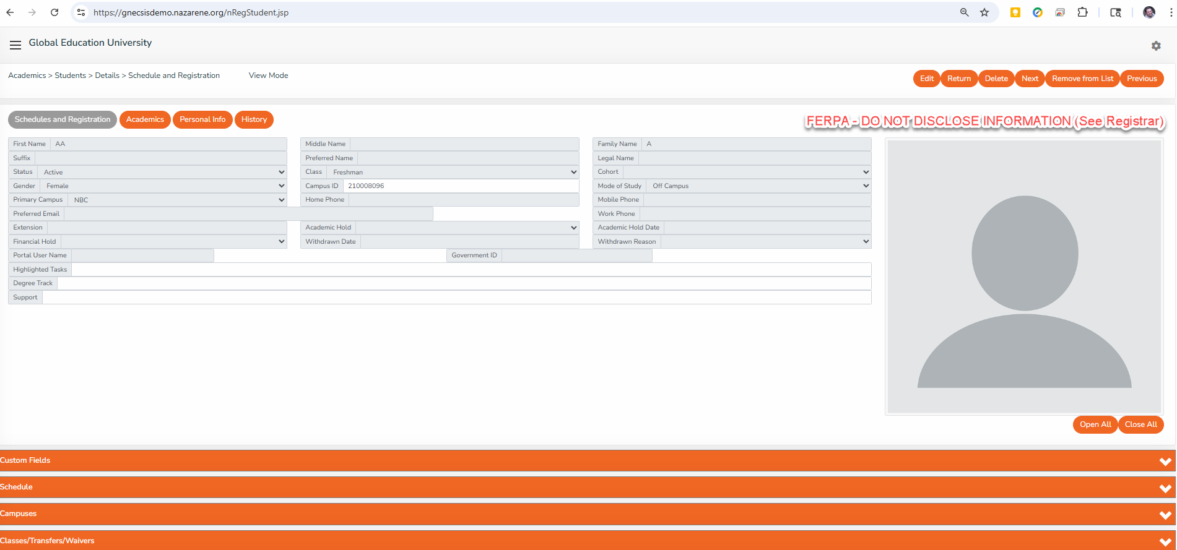
Task: Click the browser zoom magnifier icon
Action: [x=964, y=12]
